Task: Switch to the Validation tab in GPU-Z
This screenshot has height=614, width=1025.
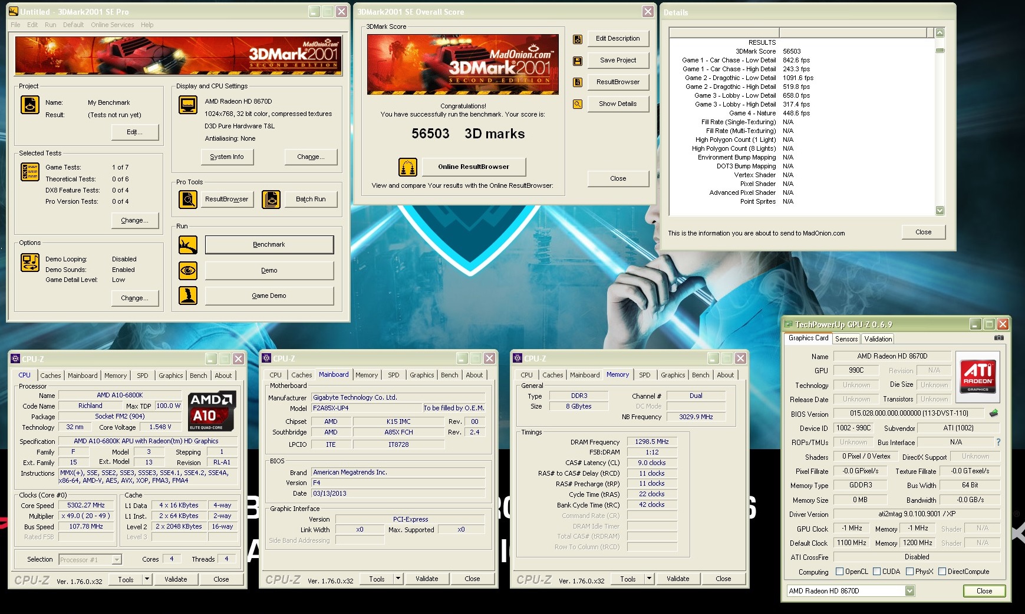Action: 878,339
